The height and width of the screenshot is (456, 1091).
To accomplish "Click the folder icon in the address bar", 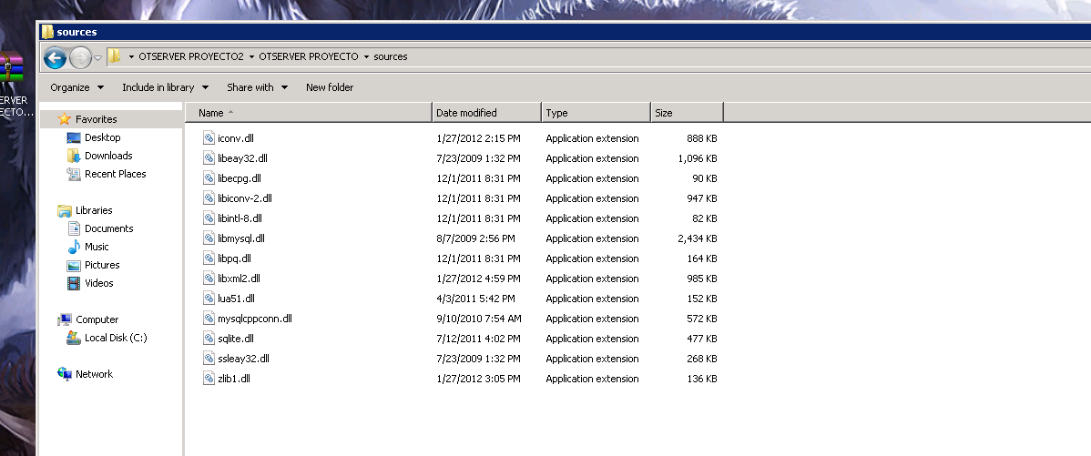I will 115,56.
